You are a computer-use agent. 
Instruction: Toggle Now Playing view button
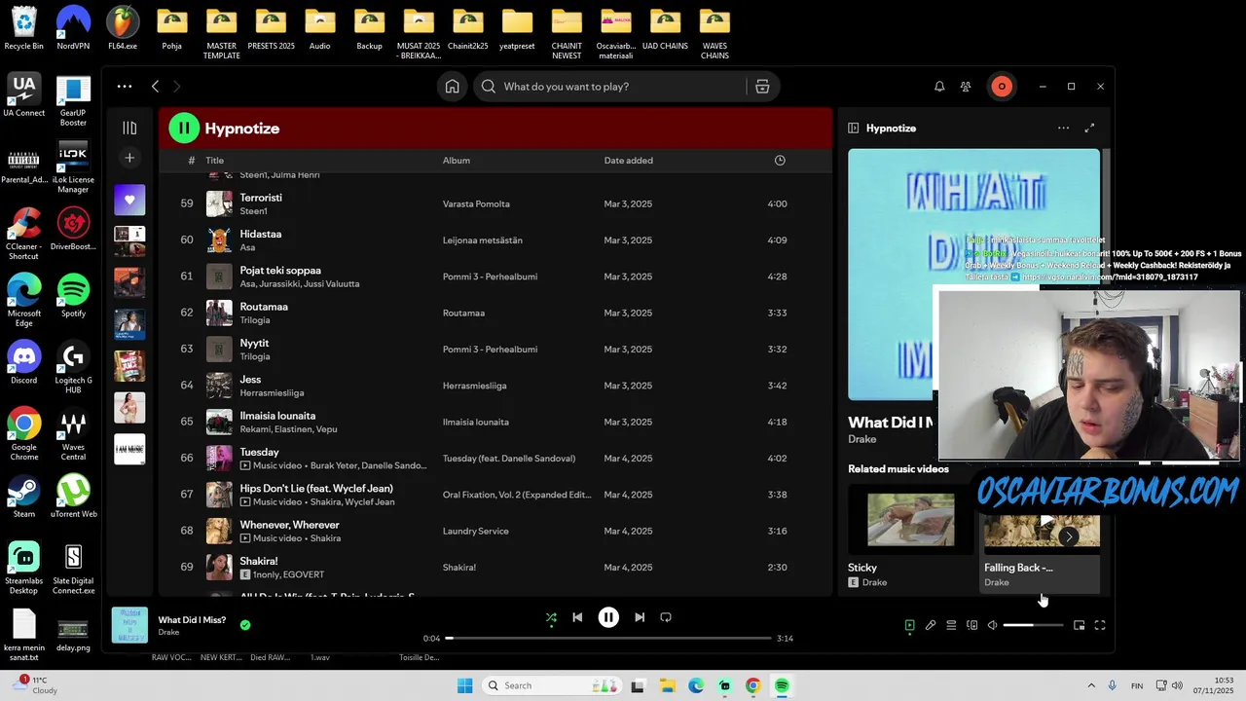[909, 625]
